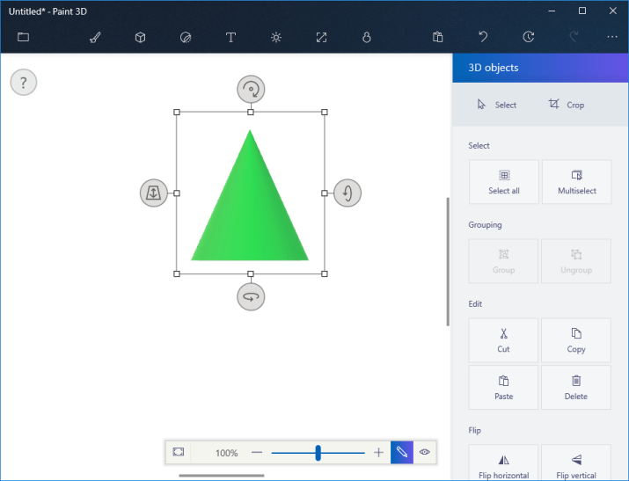Click the Select all button

504,182
